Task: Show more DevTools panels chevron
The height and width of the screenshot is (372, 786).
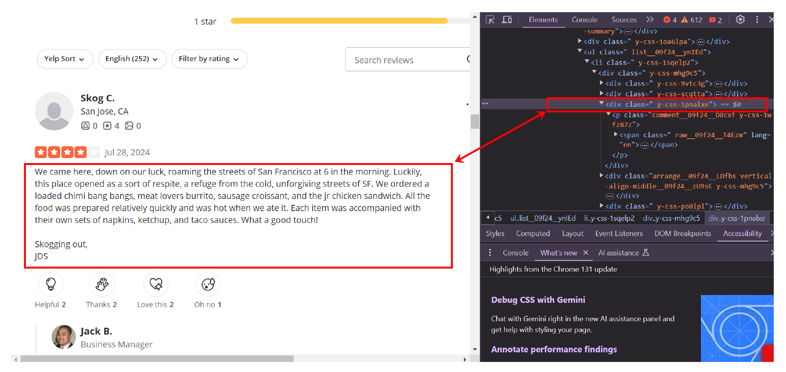Action: pos(650,20)
